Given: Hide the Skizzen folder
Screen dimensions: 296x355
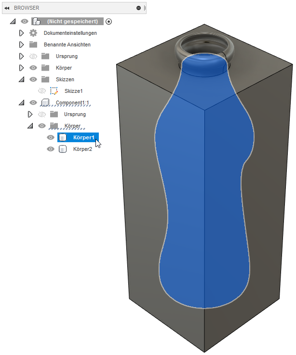Looking at the screenshot, I should [x=33, y=79].
